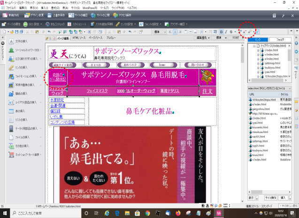Toggle Italic formatting button
This screenshot has width=299, height=218.
[x=226, y=32]
